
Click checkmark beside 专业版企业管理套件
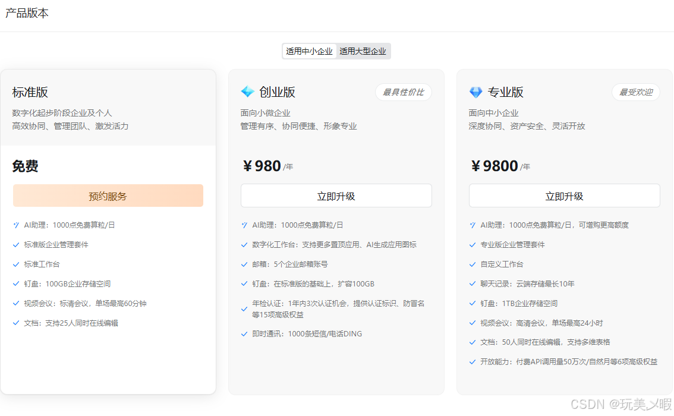473,245
